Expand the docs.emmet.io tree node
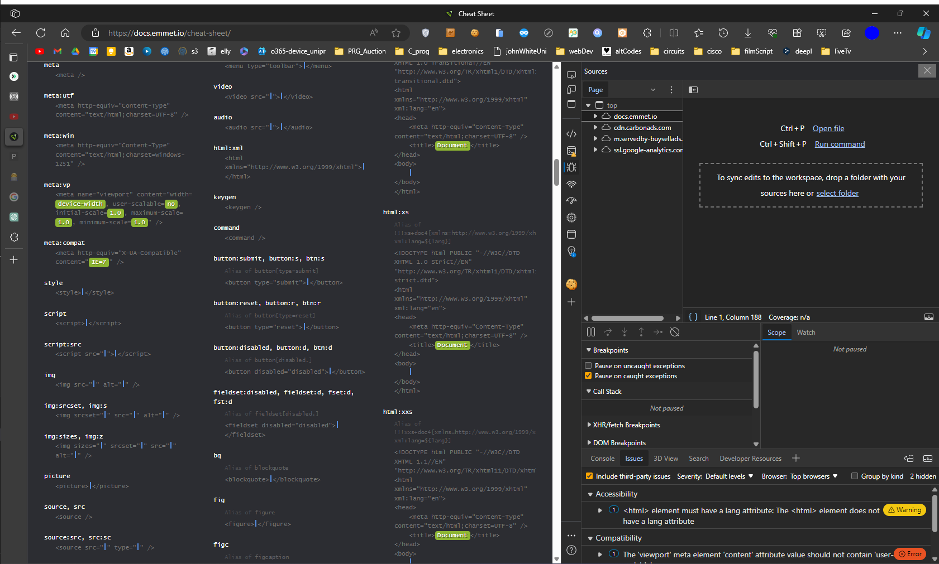 click(x=594, y=116)
